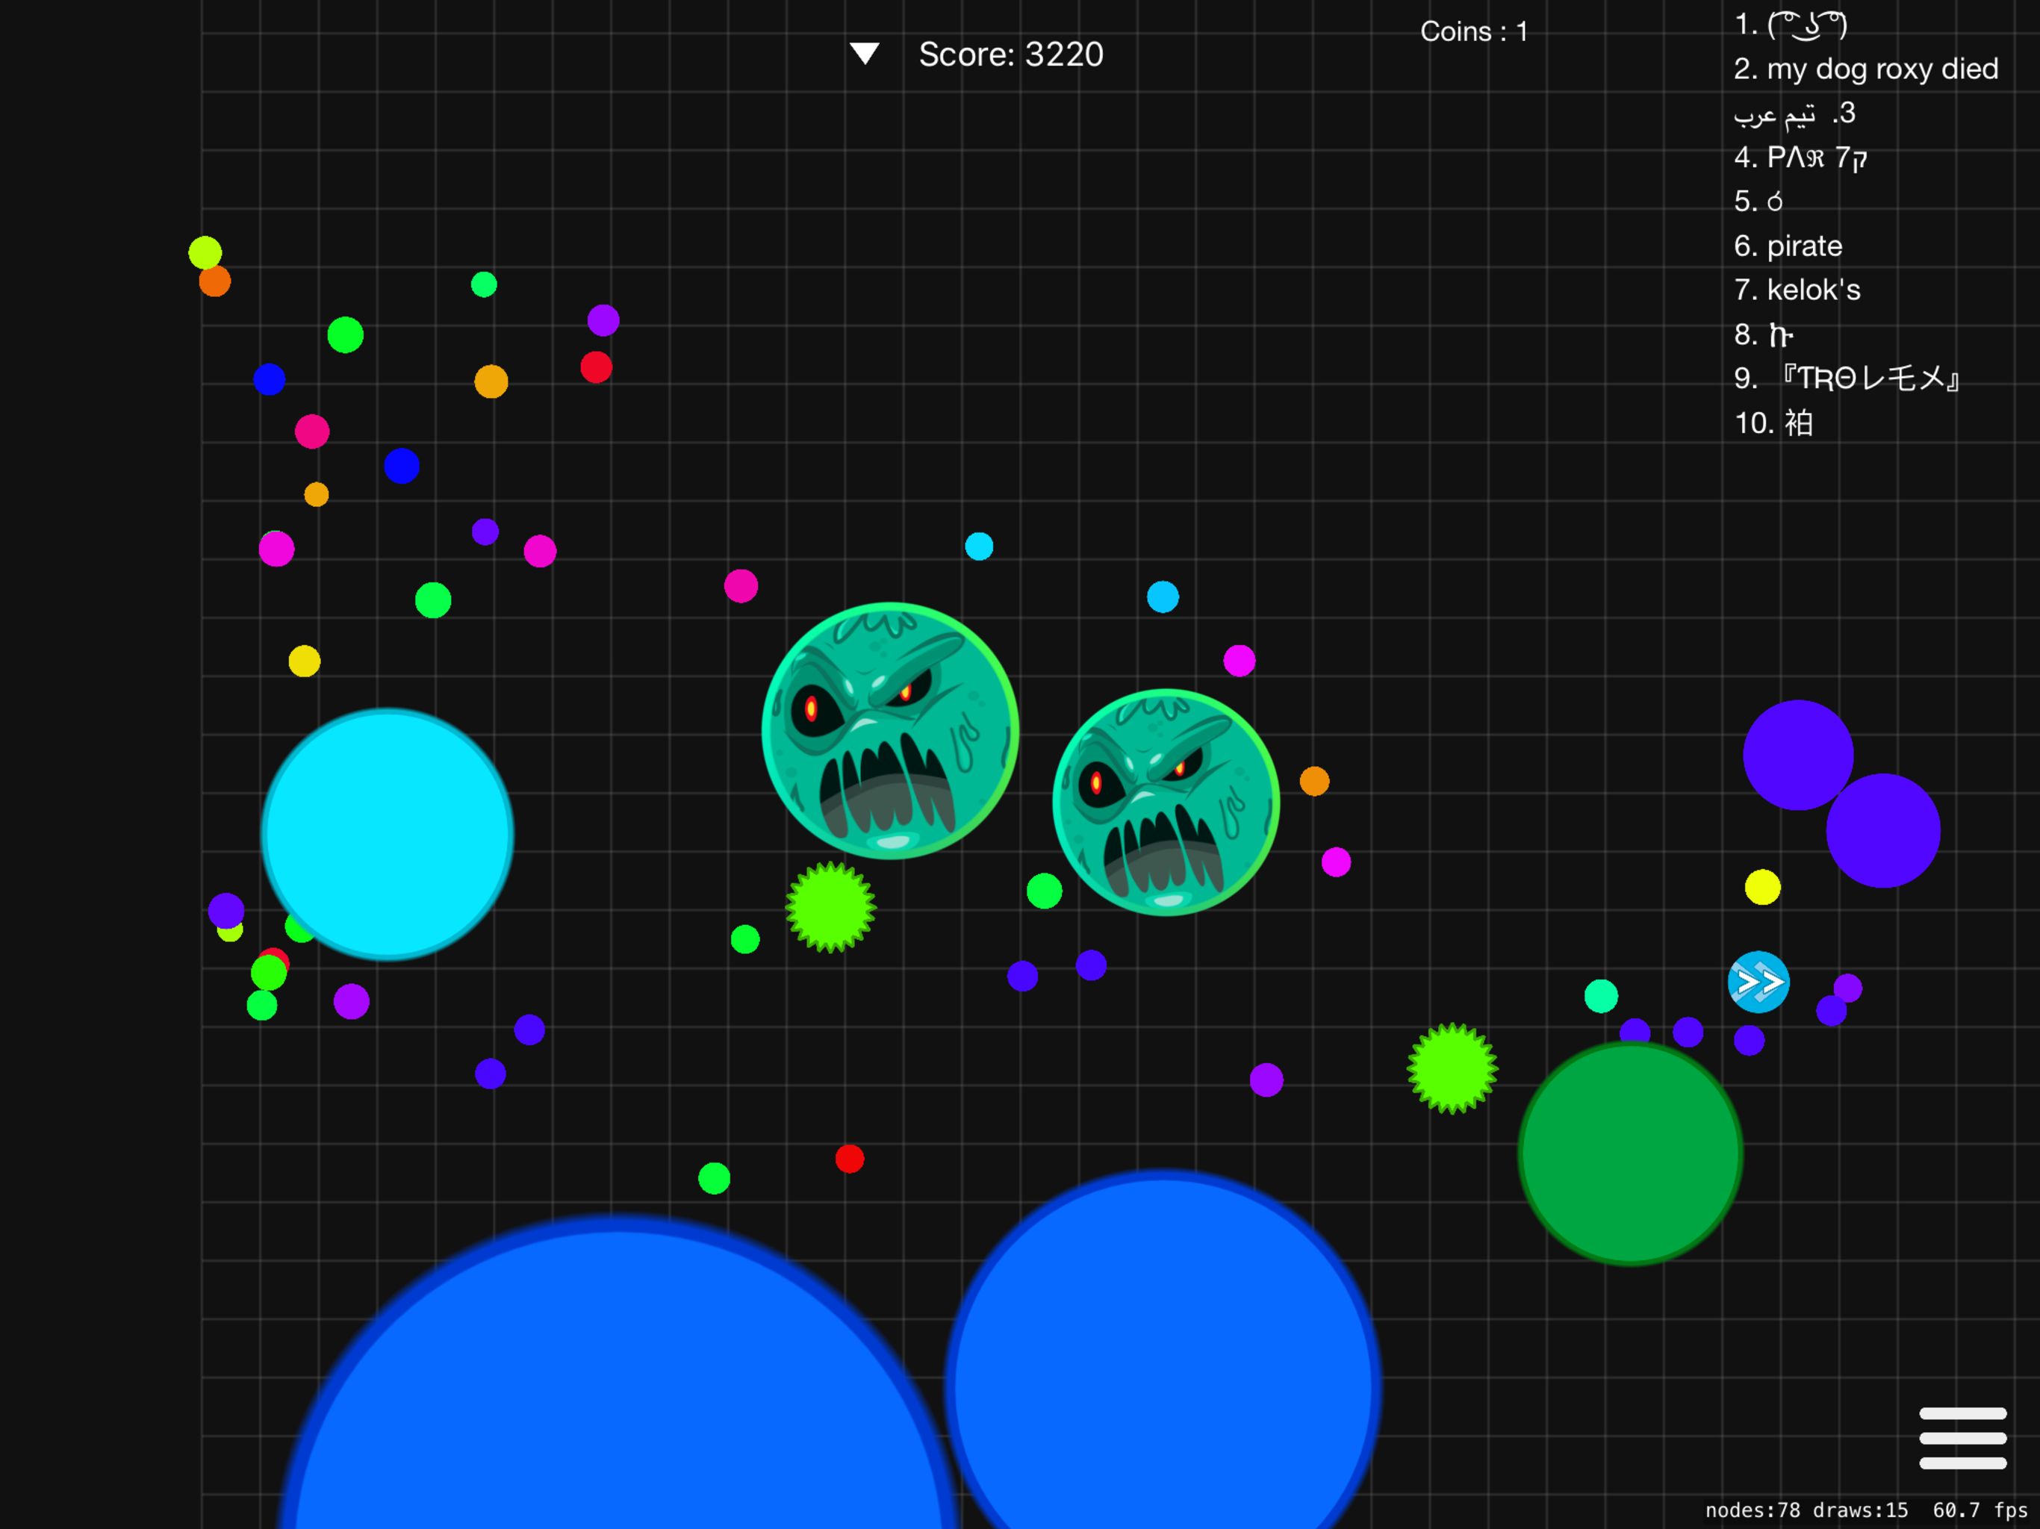Screen dimensions: 2040x1529
Task: Tap the red food pellet above the blue cells
Action: tap(850, 1158)
